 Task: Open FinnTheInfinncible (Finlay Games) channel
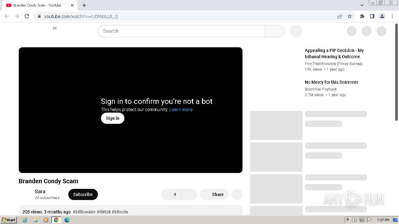(x=334, y=64)
